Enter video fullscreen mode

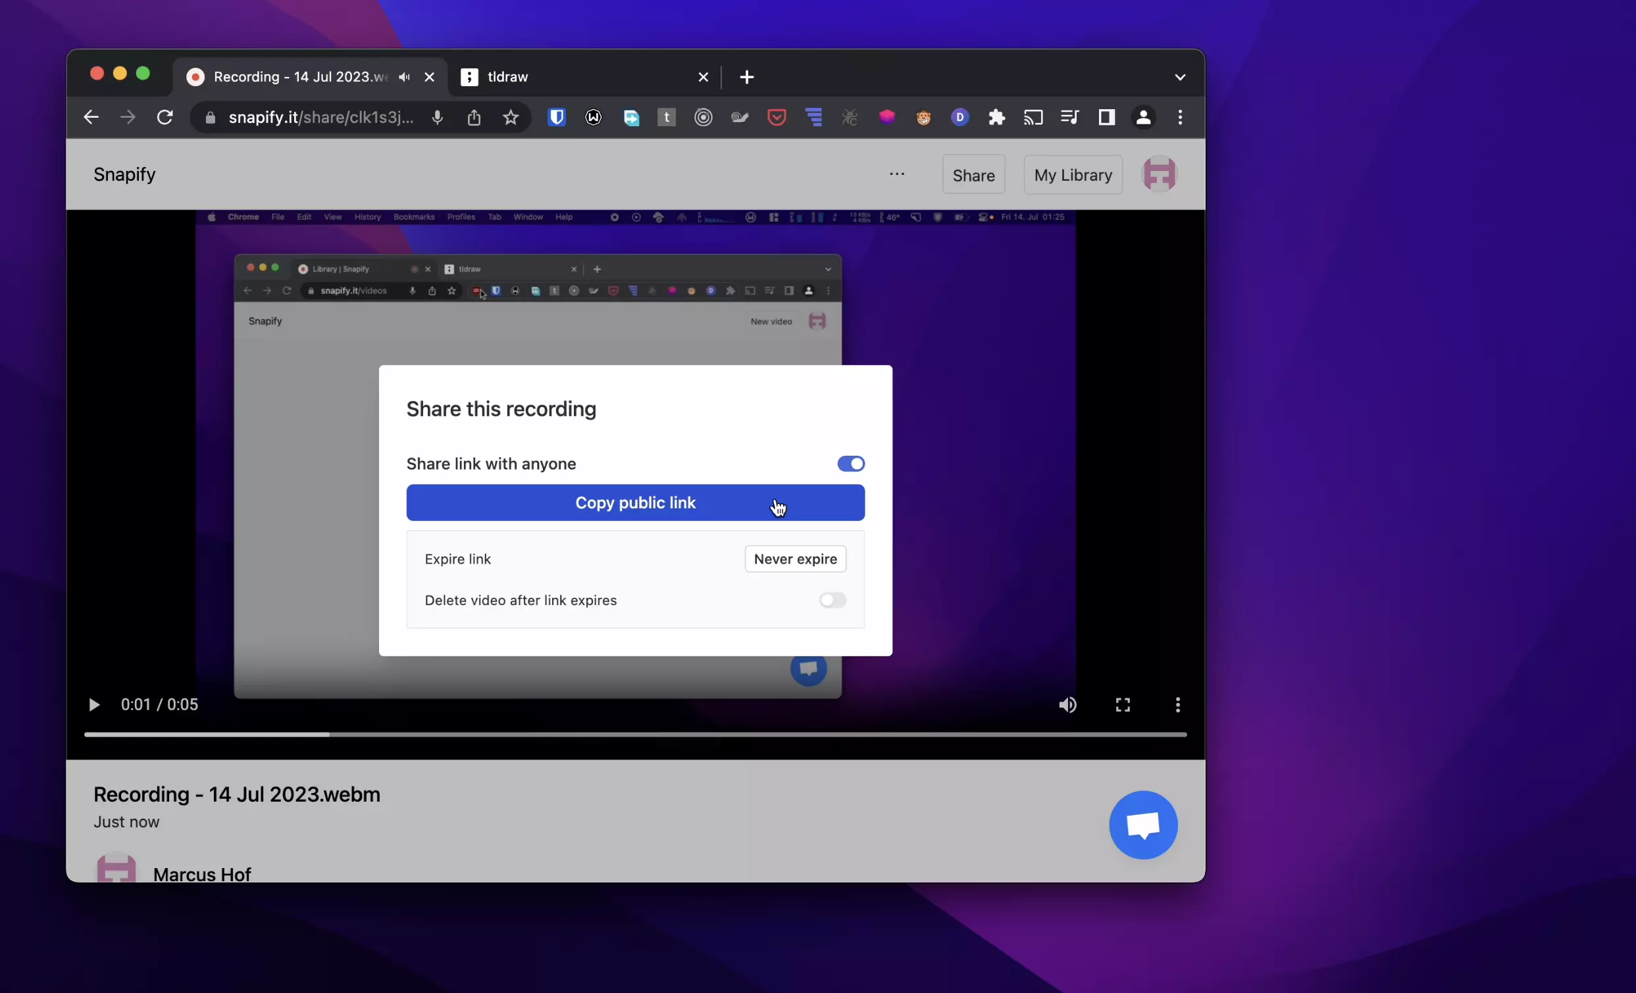pyautogui.click(x=1123, y=704)
